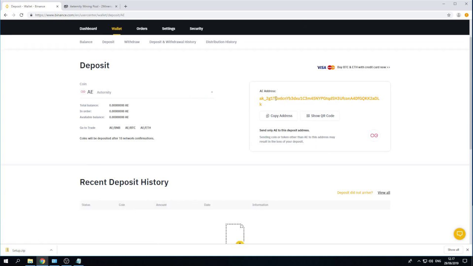Open Deposit & Withdrawal History

pyautogui.click(x=173, y=42)
